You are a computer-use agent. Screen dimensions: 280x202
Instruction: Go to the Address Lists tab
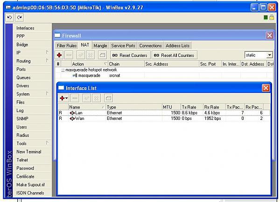[x=177, y=46]
